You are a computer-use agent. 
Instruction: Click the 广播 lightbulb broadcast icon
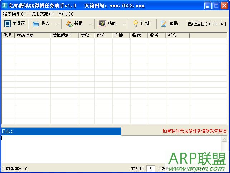pos(136,24)
